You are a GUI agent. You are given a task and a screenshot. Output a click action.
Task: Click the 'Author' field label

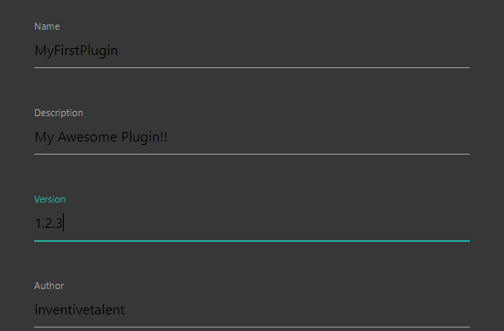[49, 286]
